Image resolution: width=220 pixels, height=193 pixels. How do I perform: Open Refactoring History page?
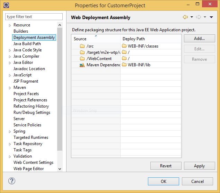(31, 106)
